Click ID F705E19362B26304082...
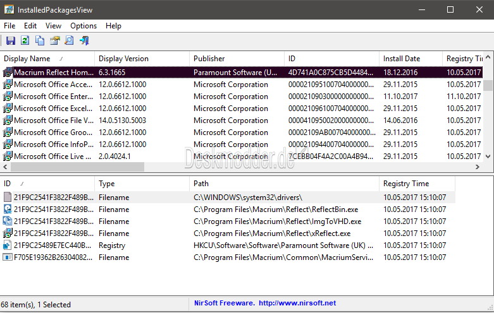This screenshot has height=313, width=494. (x=54, y=257)
